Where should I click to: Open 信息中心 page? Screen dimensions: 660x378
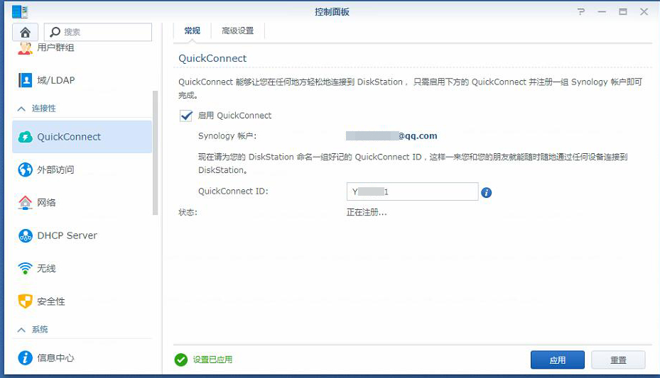(x=82, y=358)
